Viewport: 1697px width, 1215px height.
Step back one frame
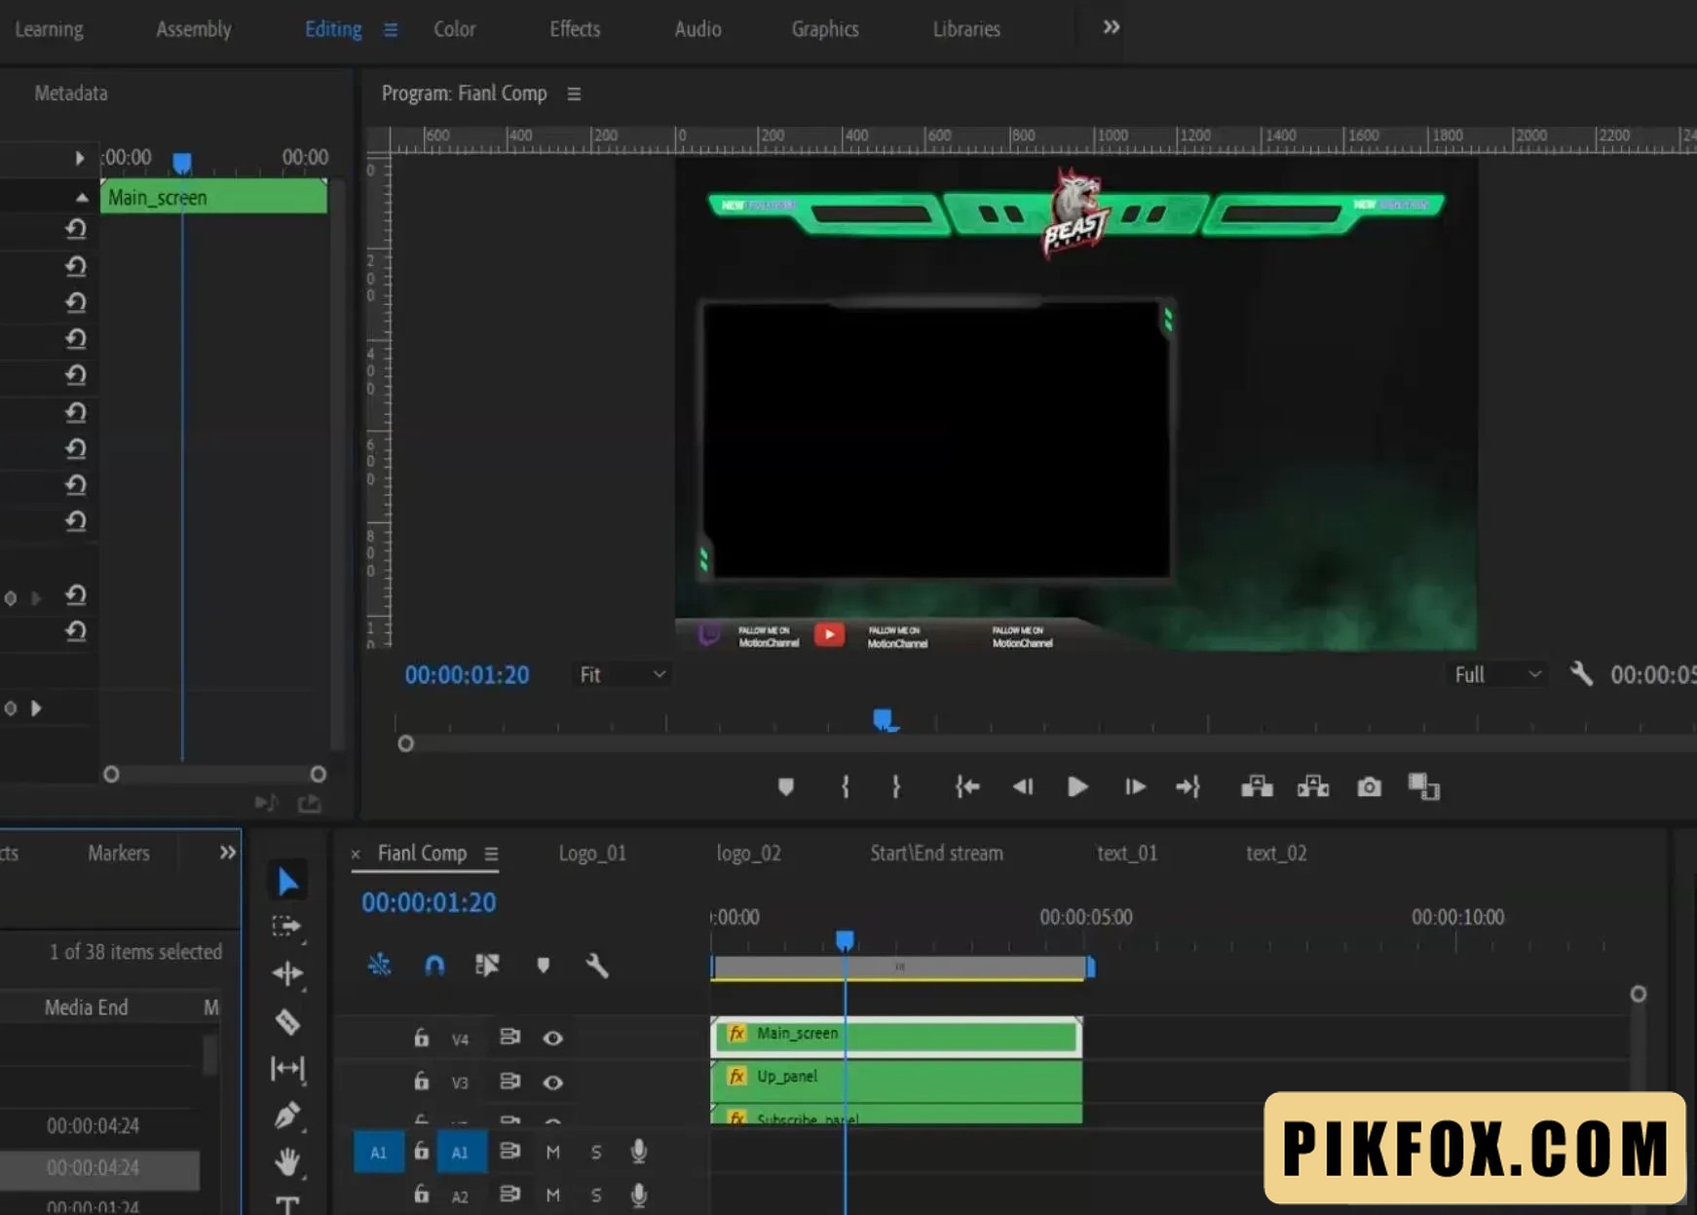coord(1022,786)
